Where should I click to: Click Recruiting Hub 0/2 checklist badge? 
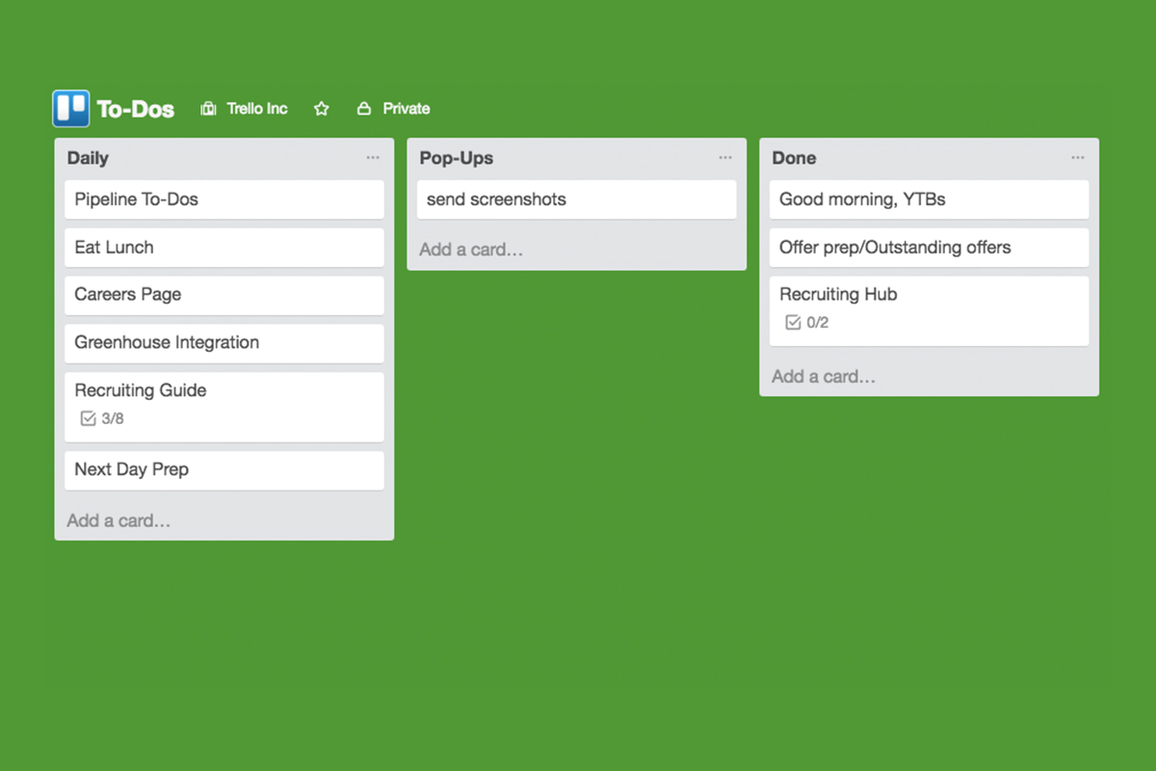pos(807,323)
